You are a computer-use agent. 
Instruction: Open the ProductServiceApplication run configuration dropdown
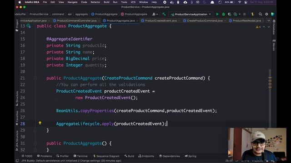tap(191, 14)
